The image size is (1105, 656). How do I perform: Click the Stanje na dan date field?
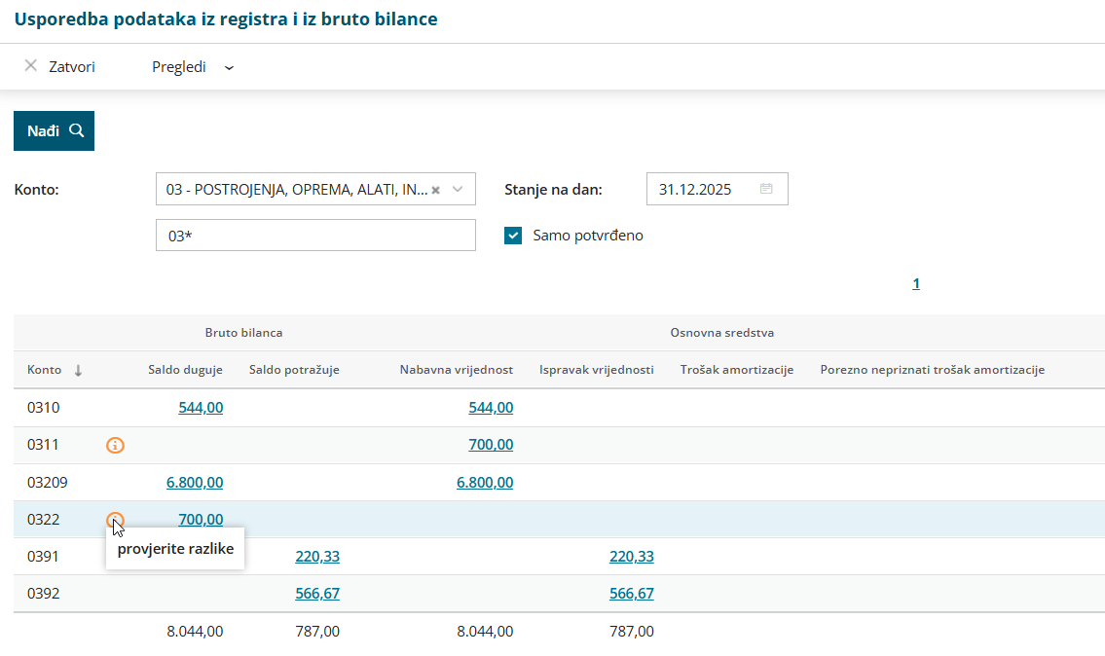(701, 189)
